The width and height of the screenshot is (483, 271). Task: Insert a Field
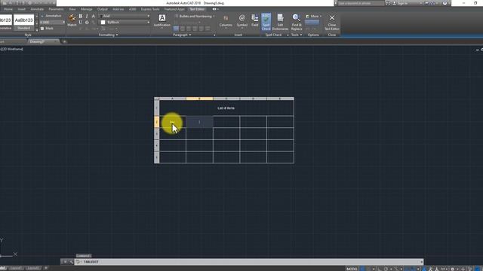click(x=255, y=20)
